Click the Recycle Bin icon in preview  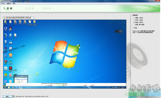pyautogui.click(x=6, y=42)
